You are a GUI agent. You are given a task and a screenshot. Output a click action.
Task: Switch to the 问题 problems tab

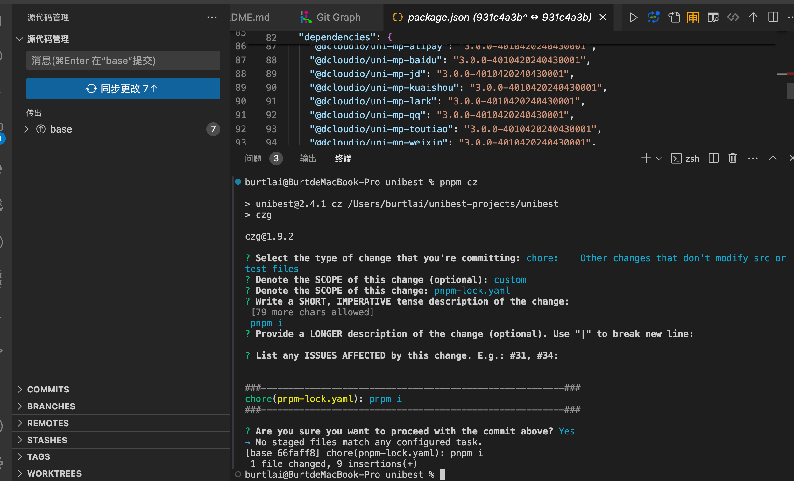[x=253, y=158]
